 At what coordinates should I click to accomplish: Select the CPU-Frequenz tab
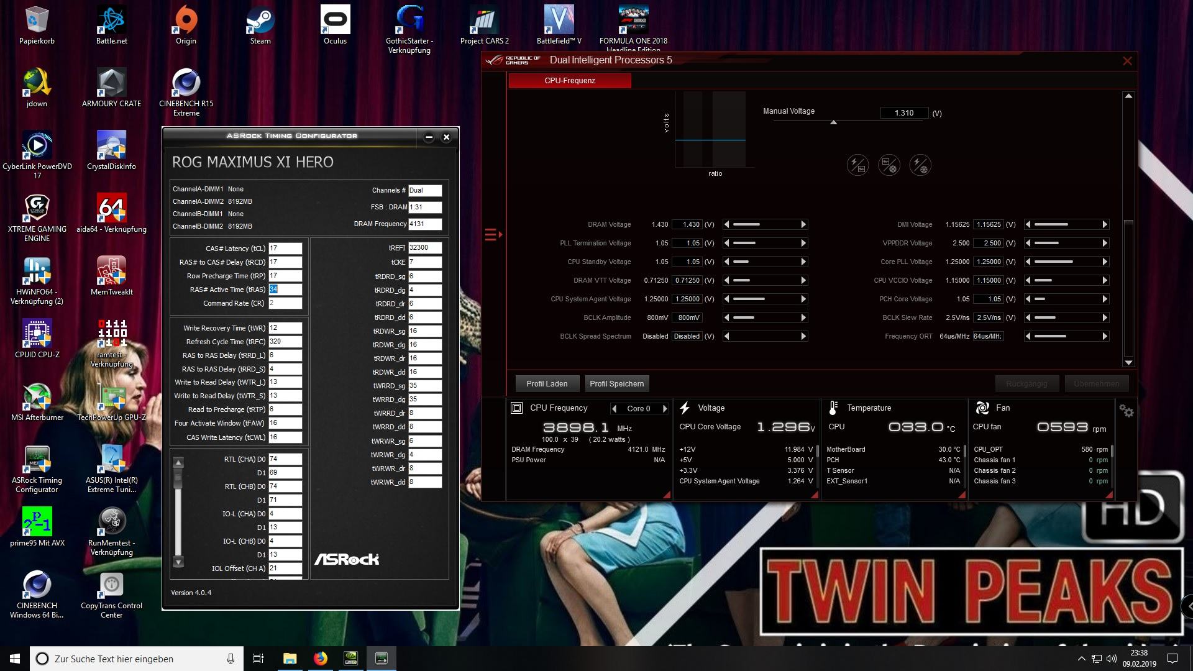(x=570, y=81)
